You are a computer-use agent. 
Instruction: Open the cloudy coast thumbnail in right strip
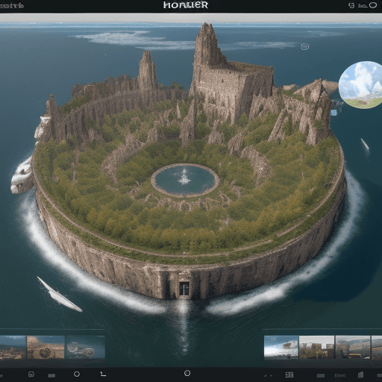pyautogui.click(x=281, y=347)
